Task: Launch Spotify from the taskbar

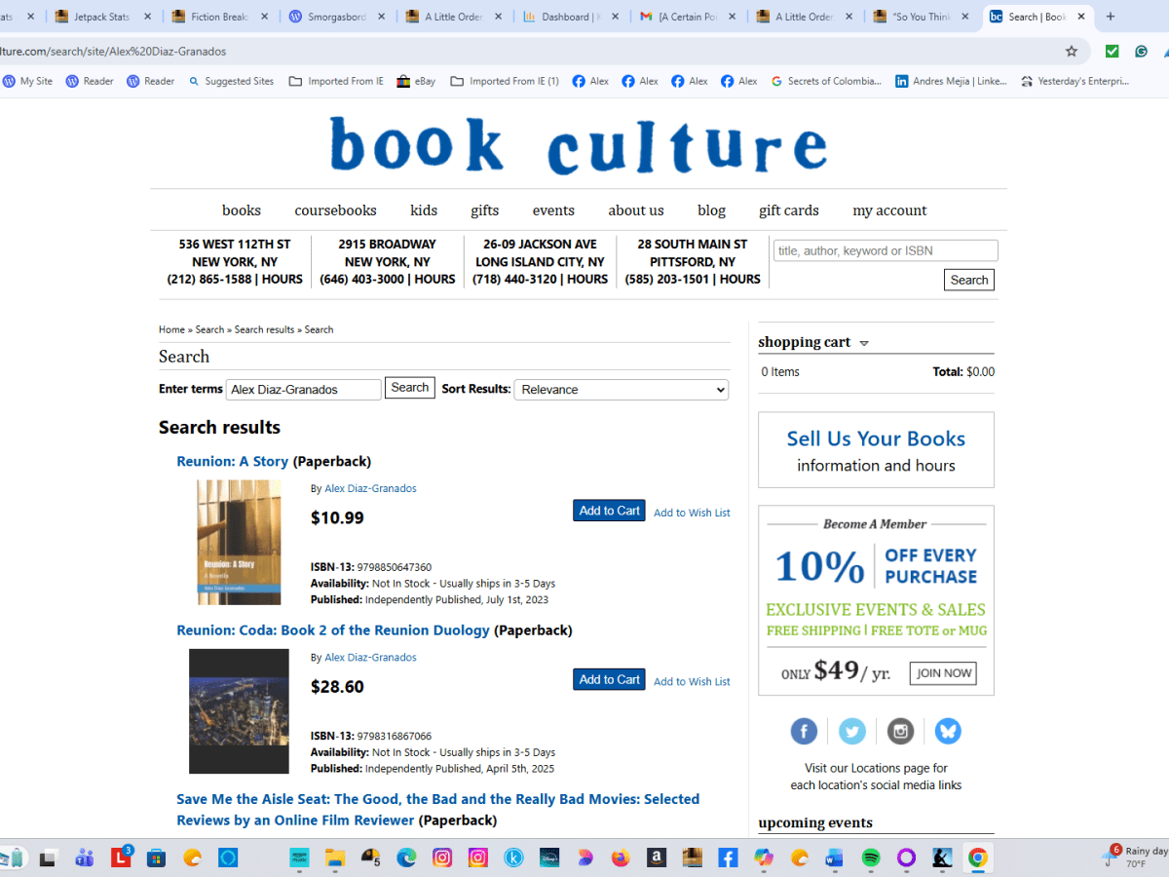Action: (870, 858)
